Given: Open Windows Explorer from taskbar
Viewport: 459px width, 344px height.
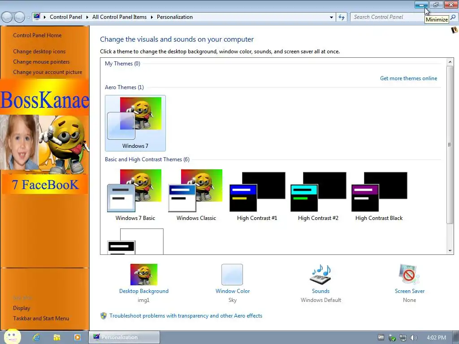Looking at the screenshot, I should pyautogui.click(x=57, y=337).
